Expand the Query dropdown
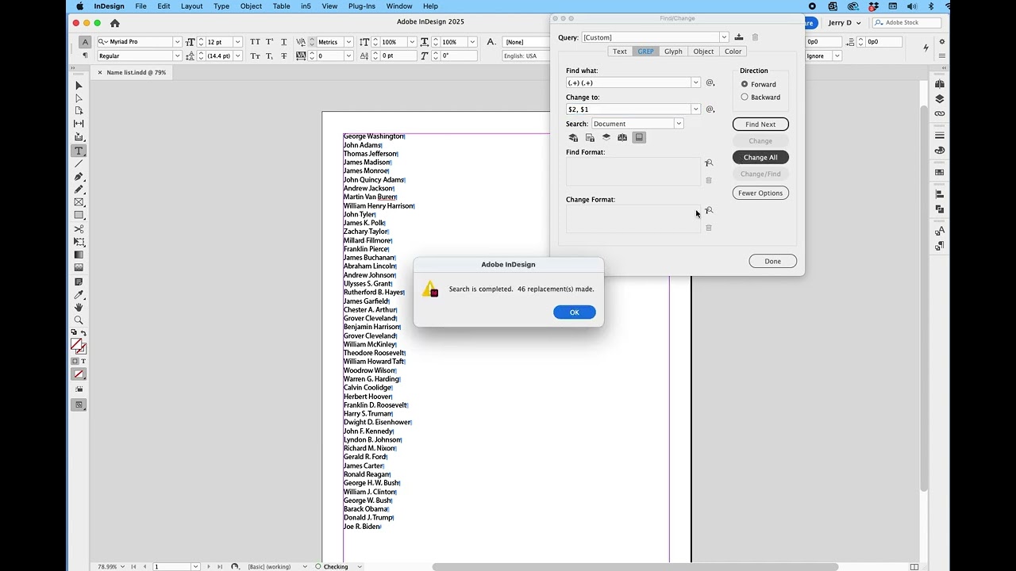Viewport: 1016px width, 571px height. point(724,37)
